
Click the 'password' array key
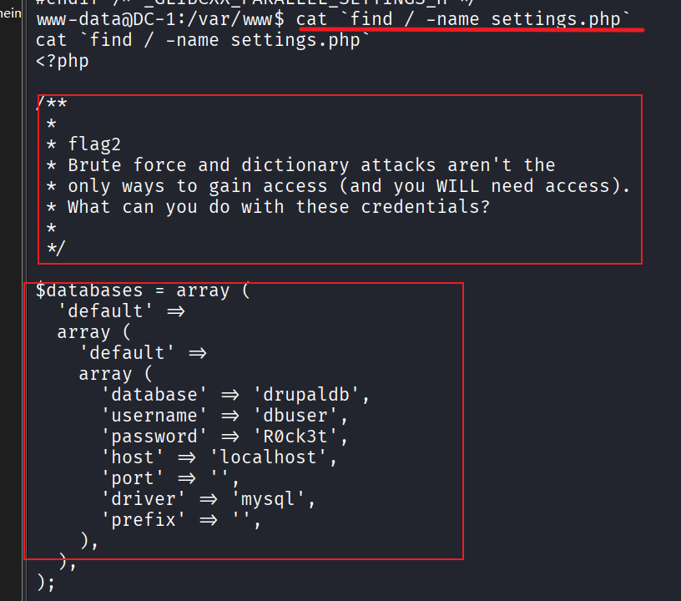click(154, 436)
